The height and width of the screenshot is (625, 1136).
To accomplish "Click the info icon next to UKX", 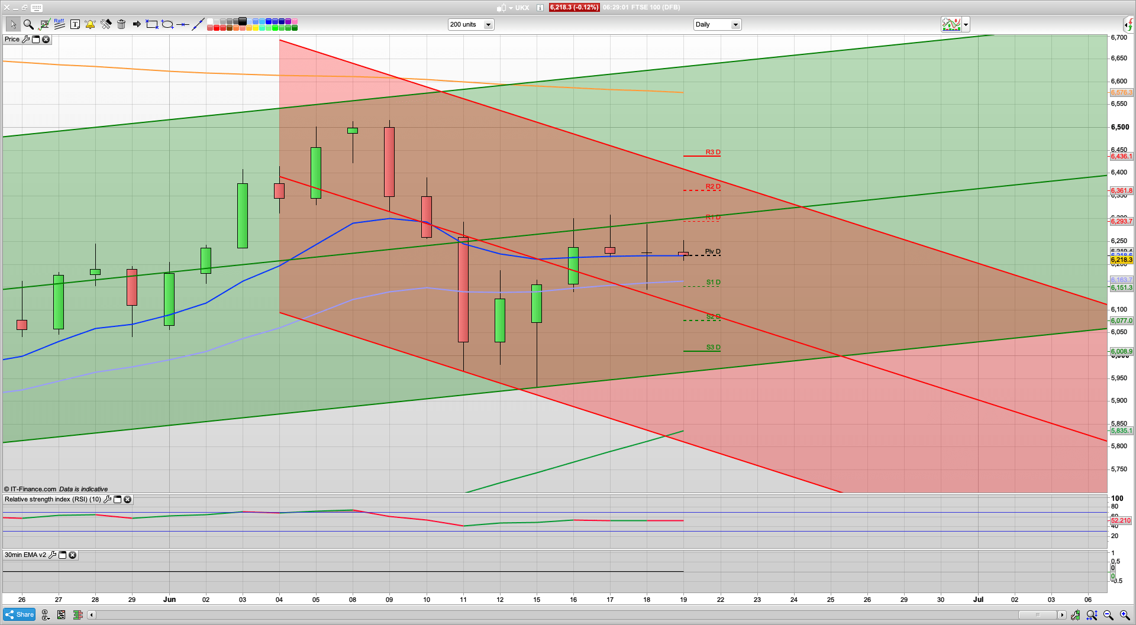I will [x=540, y=8].
